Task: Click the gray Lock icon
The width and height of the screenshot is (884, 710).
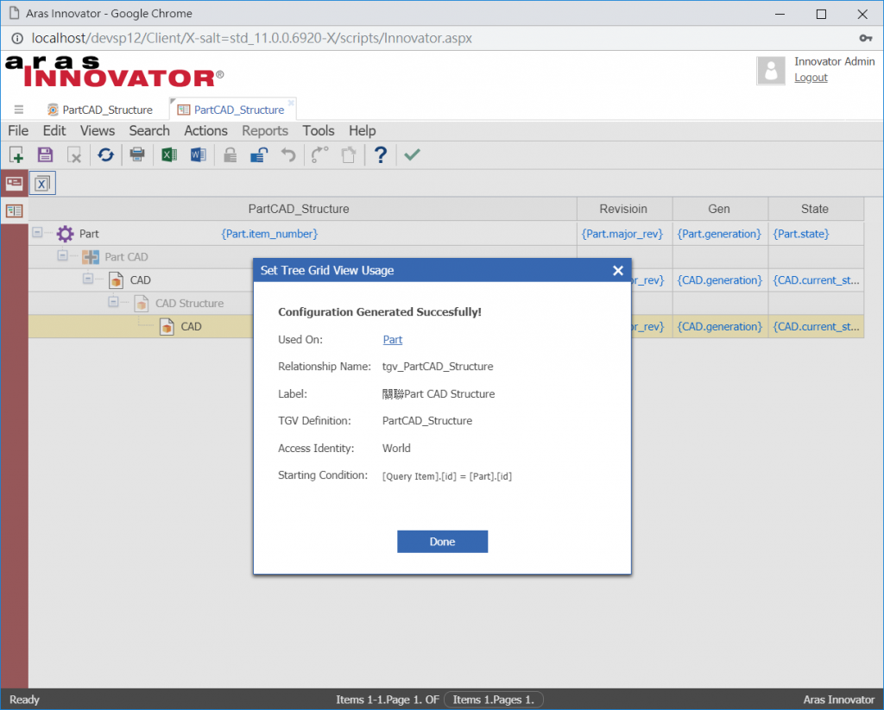Action: click(230, 154)
